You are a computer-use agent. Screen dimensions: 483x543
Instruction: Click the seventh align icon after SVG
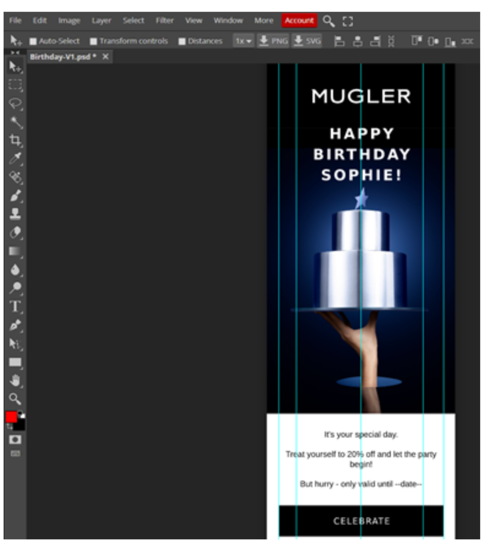point(450,42)
